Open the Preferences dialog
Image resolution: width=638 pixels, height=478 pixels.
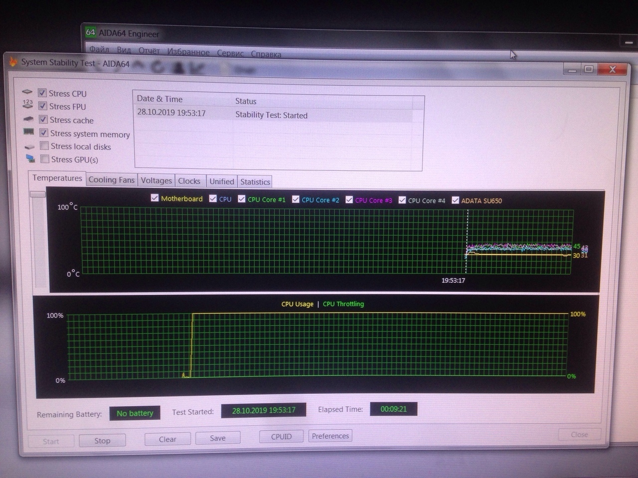tap(330, 436)
